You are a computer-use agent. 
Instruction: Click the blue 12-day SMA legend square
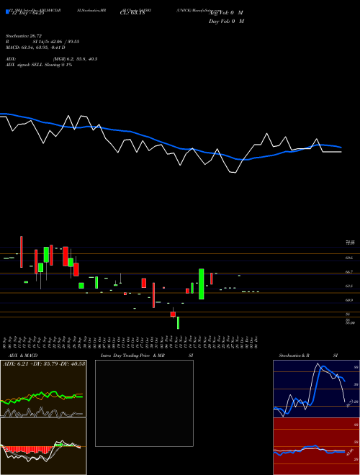click(7, 12)
